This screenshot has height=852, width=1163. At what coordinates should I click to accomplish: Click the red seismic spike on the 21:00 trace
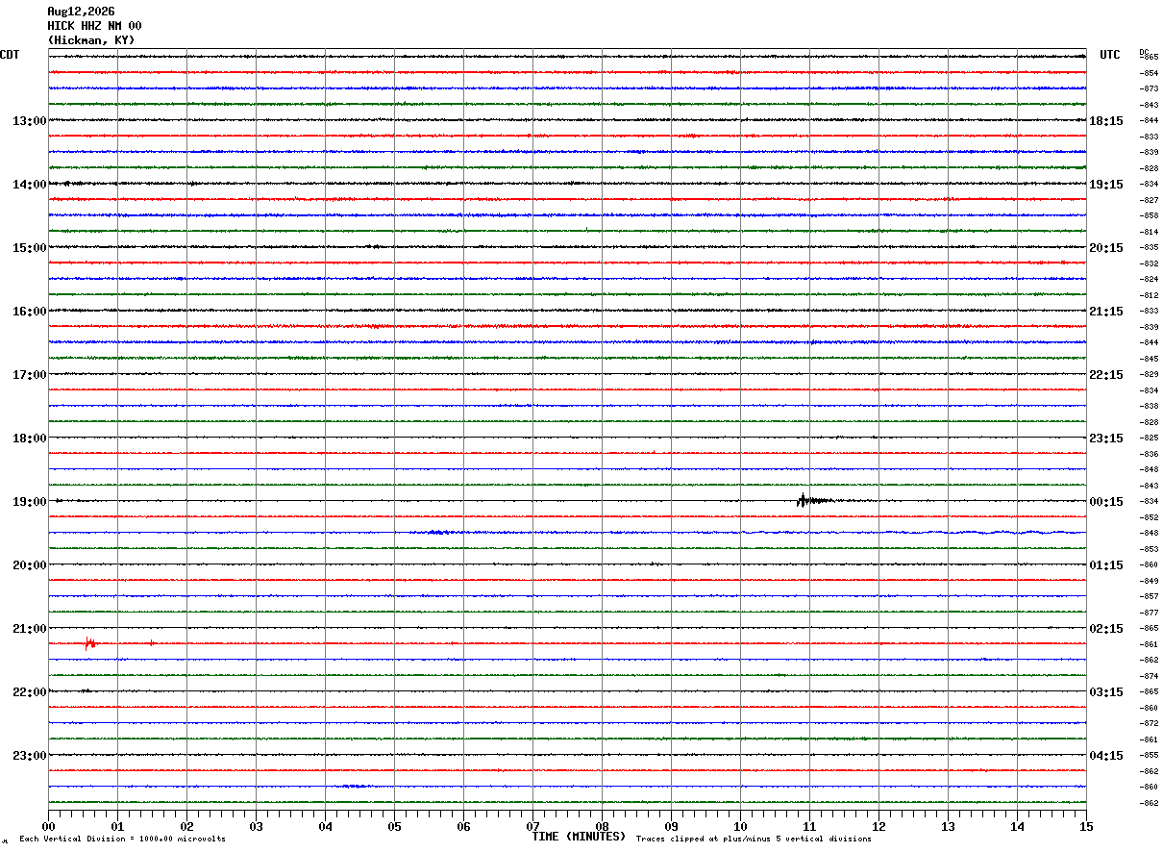point(90,643)
